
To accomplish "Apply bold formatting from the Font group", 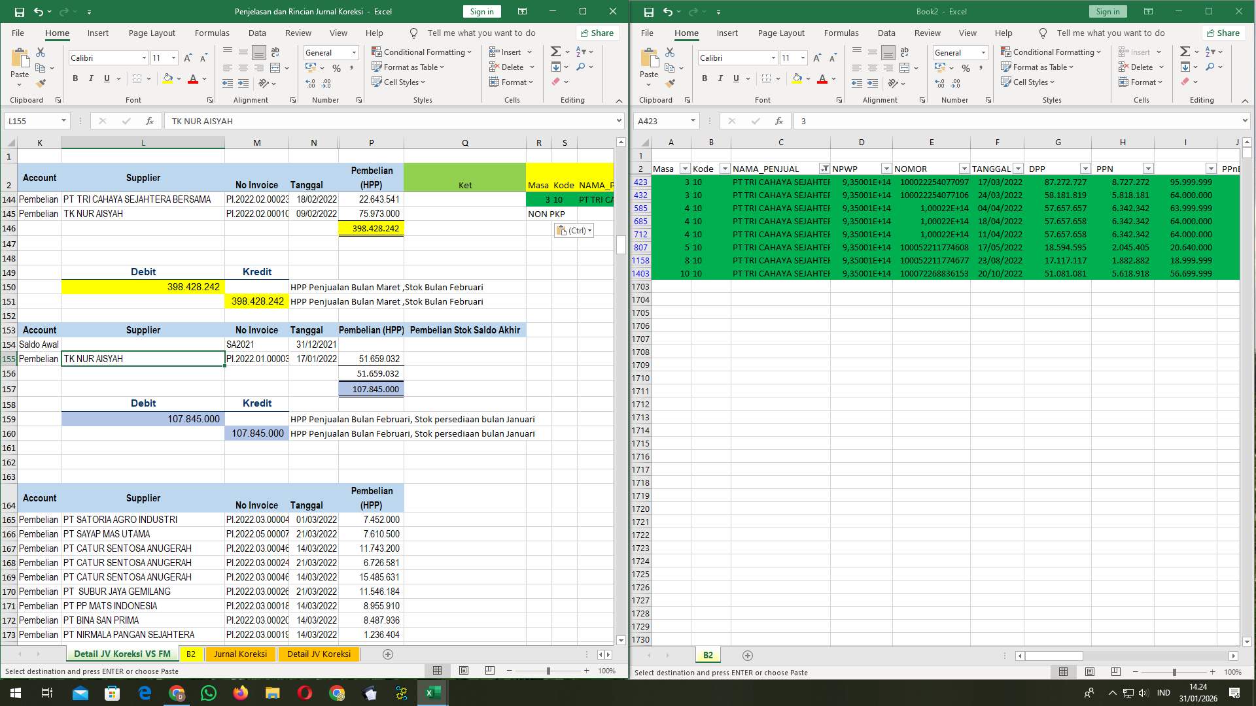I will click(74, 78).
